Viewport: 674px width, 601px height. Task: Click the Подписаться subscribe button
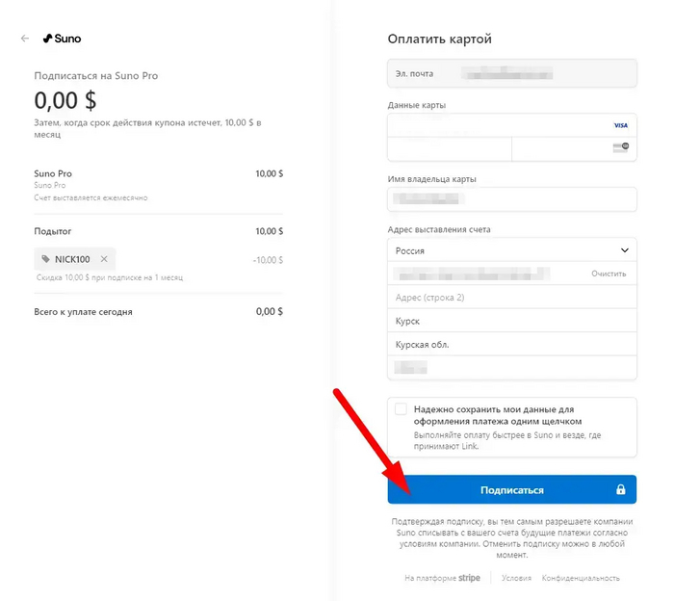tap(511, 490)
